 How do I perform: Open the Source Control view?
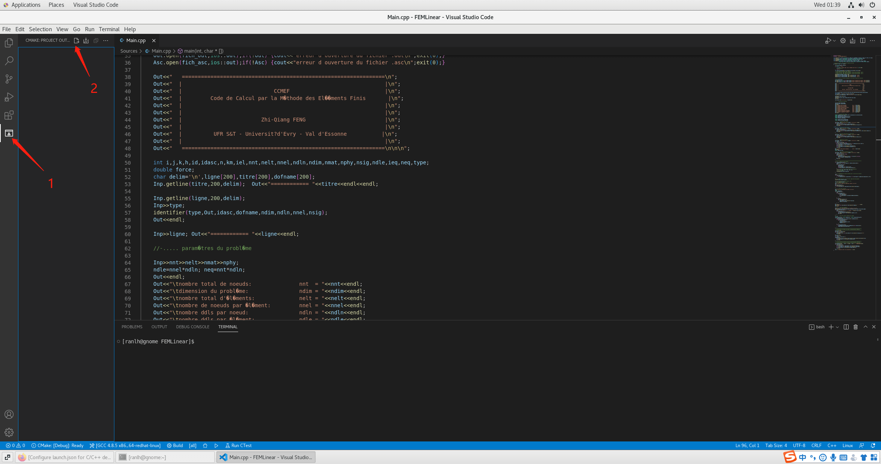(9, 79)
